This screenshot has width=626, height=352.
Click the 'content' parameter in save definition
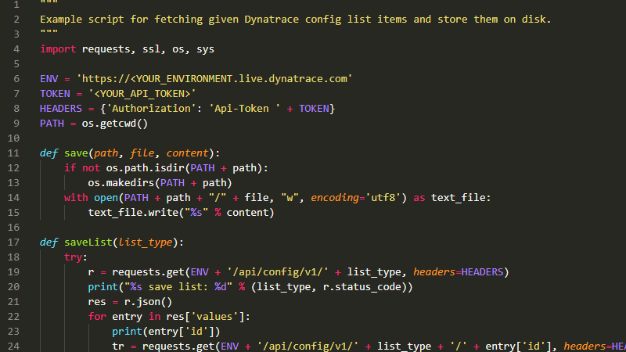[187, 153]
